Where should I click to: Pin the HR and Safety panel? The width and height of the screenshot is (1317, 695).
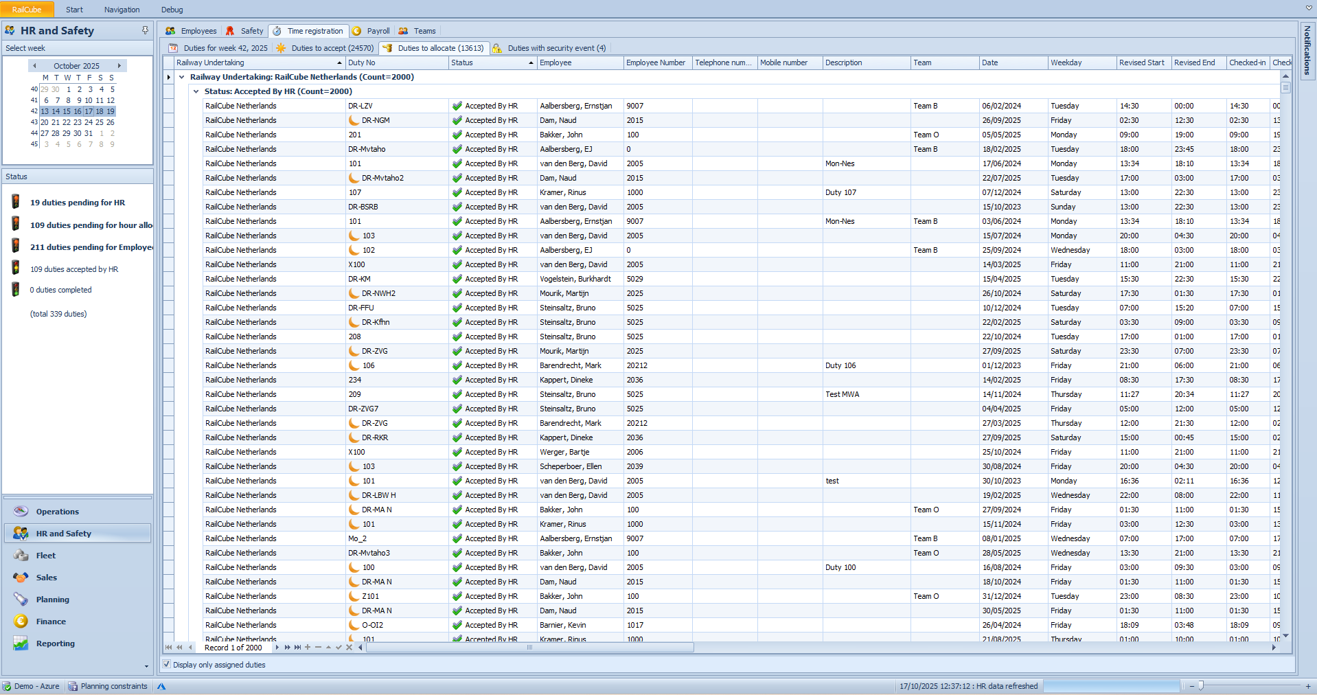pyautogui.click(x=145, y=30)
